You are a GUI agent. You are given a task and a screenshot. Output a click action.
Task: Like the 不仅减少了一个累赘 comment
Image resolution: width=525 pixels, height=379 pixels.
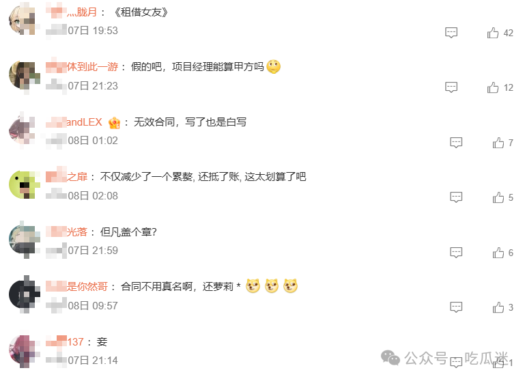[x=498, y=197]
